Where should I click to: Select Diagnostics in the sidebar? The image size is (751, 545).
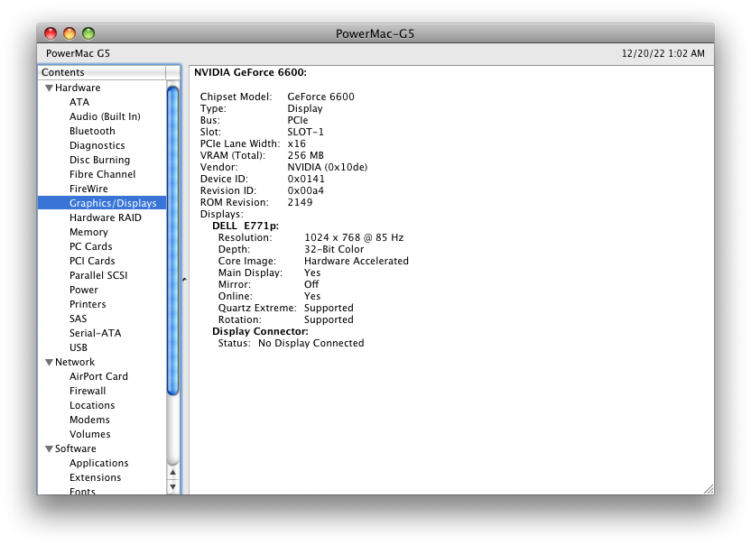pyautogui.click(x=97, y=145)
